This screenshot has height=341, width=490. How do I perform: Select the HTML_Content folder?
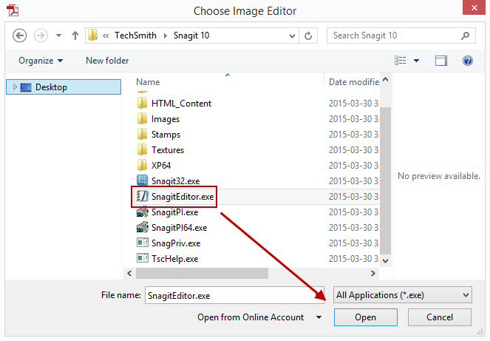coord(181,104)
